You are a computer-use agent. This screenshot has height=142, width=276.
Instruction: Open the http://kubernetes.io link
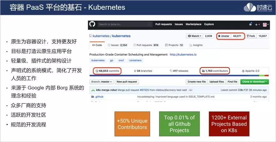point(183,55)
